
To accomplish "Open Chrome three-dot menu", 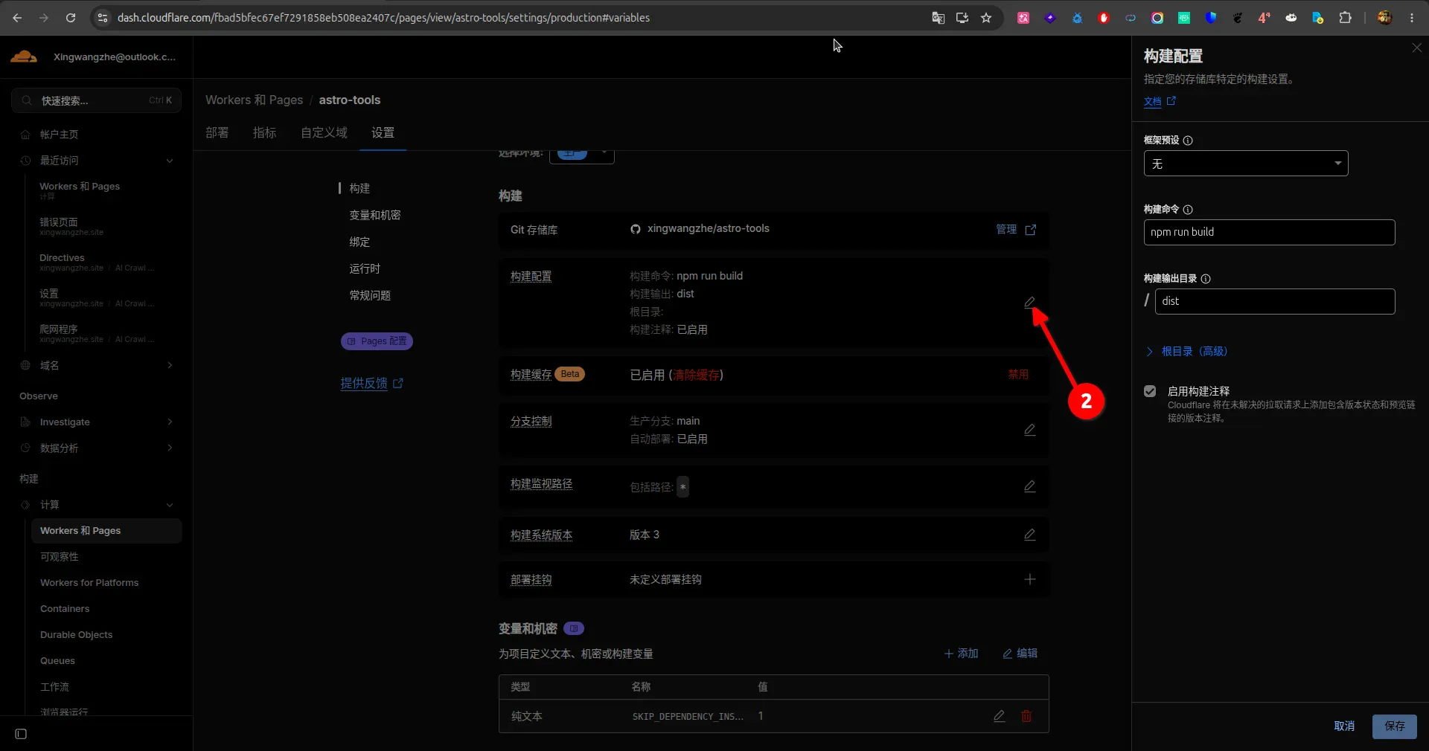I will tap(1412, 18).
